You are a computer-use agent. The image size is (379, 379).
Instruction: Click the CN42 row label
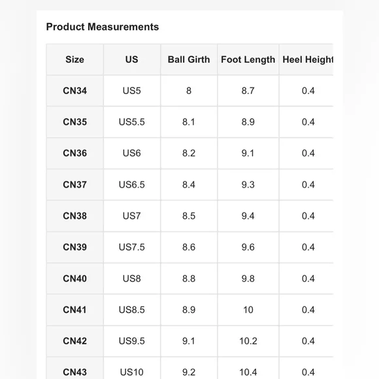(74, 341)
